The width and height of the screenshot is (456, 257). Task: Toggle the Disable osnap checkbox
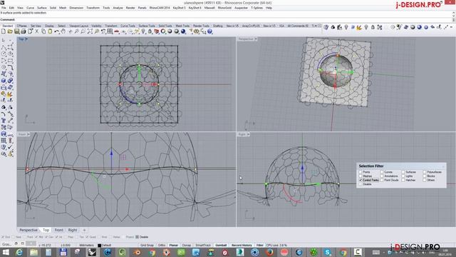[x=138, y=237]
